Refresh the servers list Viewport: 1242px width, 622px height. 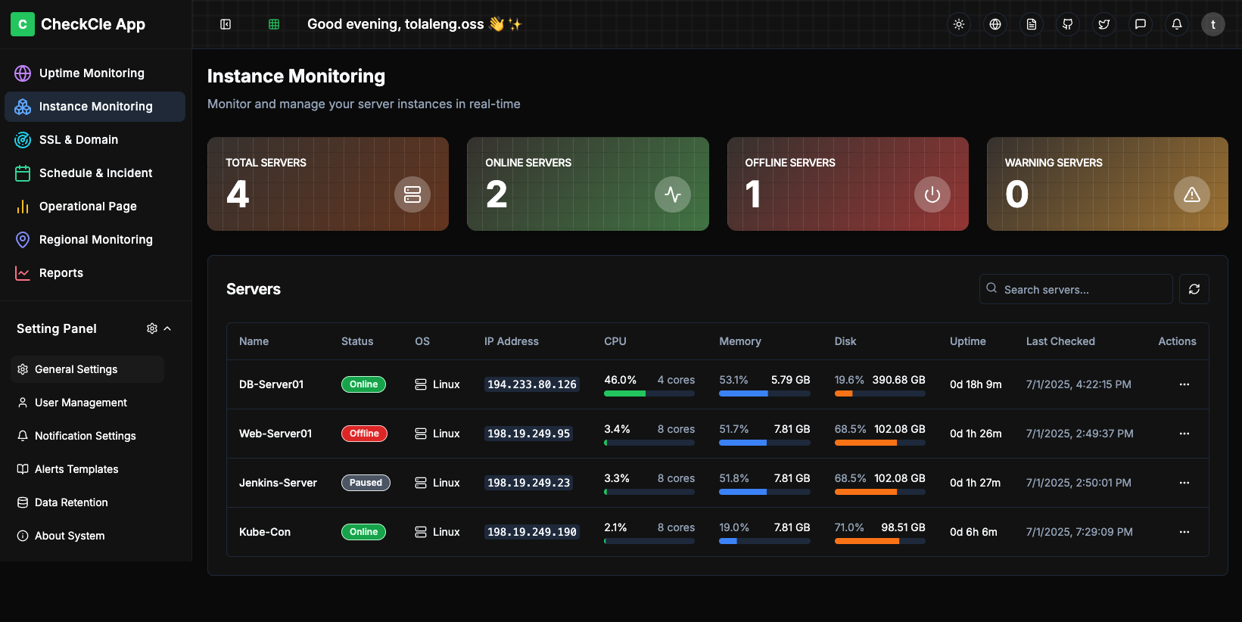(x=1194, y=289)
